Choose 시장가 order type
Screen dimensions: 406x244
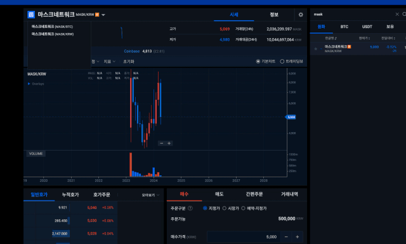[225, 208]
